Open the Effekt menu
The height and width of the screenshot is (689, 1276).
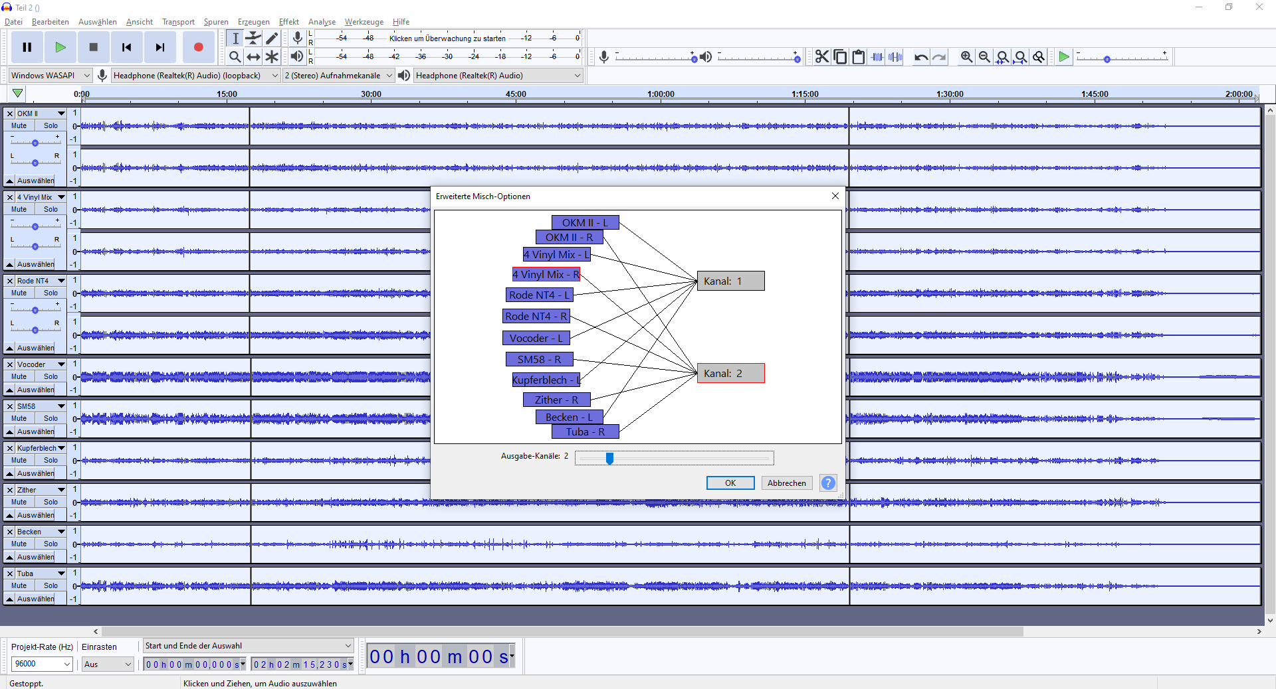[x=288, y=22]
